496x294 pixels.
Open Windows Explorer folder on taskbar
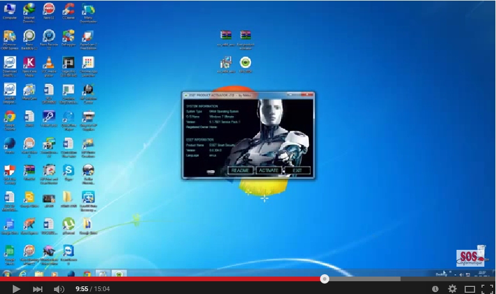(39, 274)
